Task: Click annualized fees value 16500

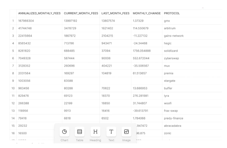Action: [23, 133]
